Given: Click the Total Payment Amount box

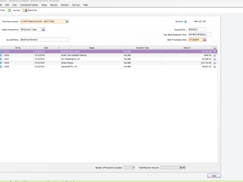Looking at the screenshot, I should click(173, 167).
